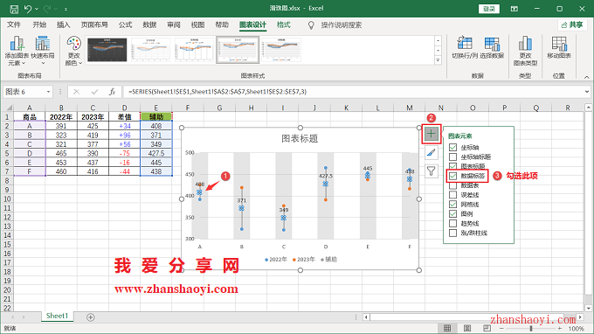594x334 pixels.
Task: Click the zoom slider handle
Action: [x=531, y=328]
